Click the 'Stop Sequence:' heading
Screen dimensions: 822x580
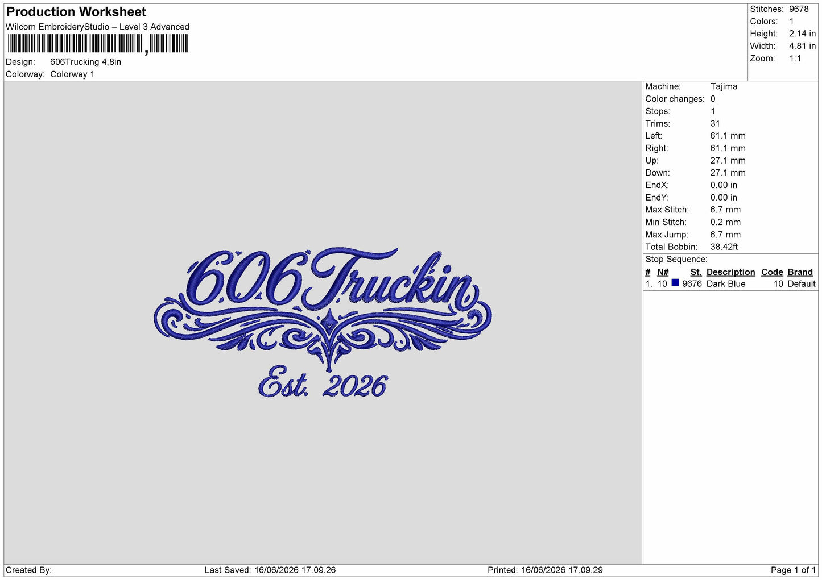pyautogui.click(x=676, y=260)
